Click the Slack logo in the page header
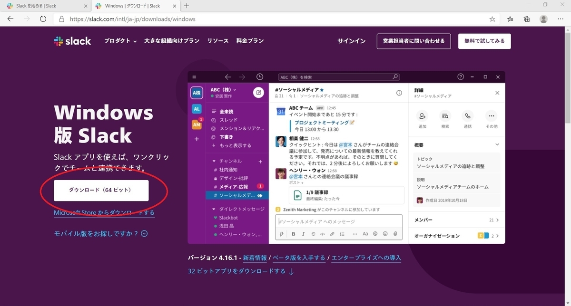Viewport: 571px width, 306px height. pos(72,41)
